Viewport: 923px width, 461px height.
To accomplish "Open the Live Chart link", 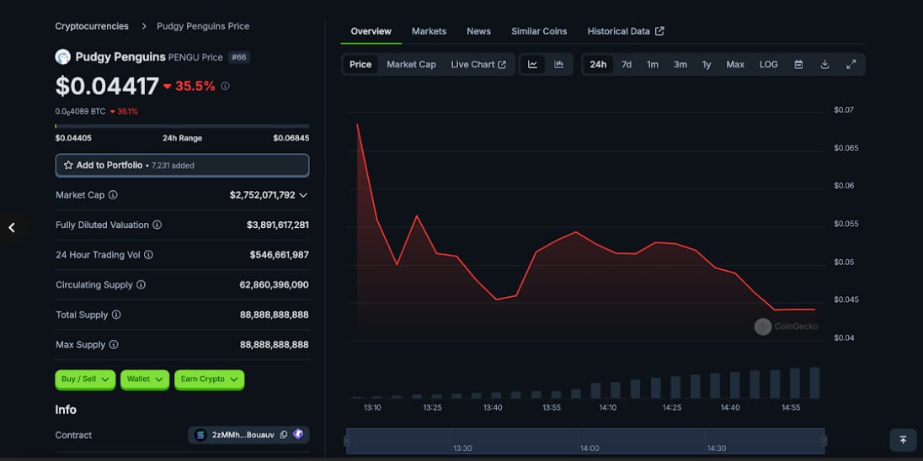I will [478, 64].
